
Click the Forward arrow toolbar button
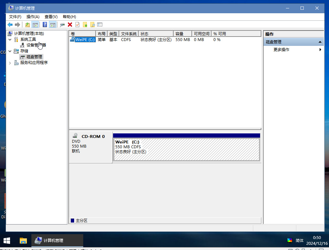[17, 25]
